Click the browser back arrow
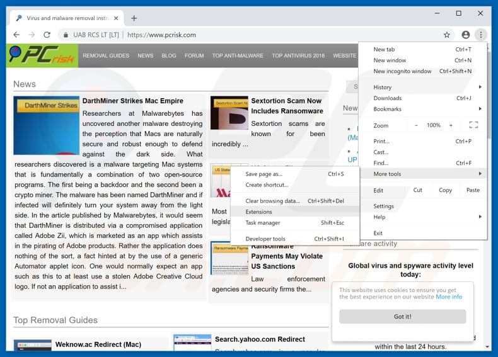The width and height of the screenshot is (498, 357). (x=16, y=35)
